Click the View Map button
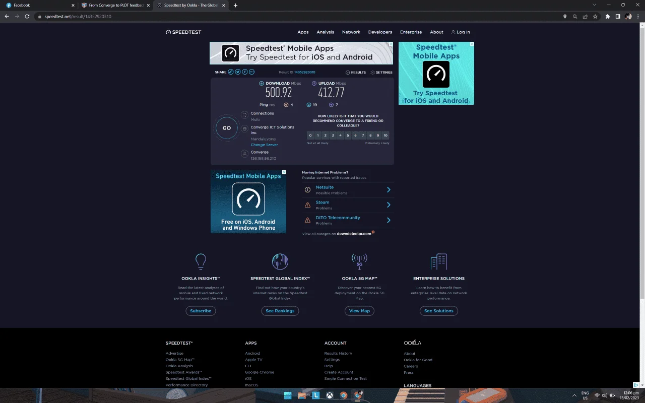This screenshot has height=403, width=645. click(359, 311)
